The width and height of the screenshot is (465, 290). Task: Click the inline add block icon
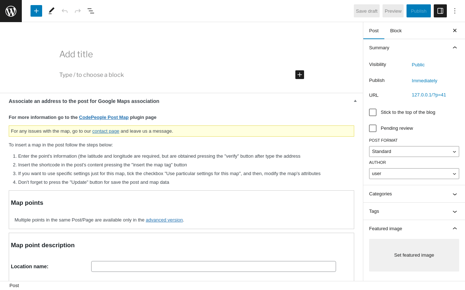[300, 75]
